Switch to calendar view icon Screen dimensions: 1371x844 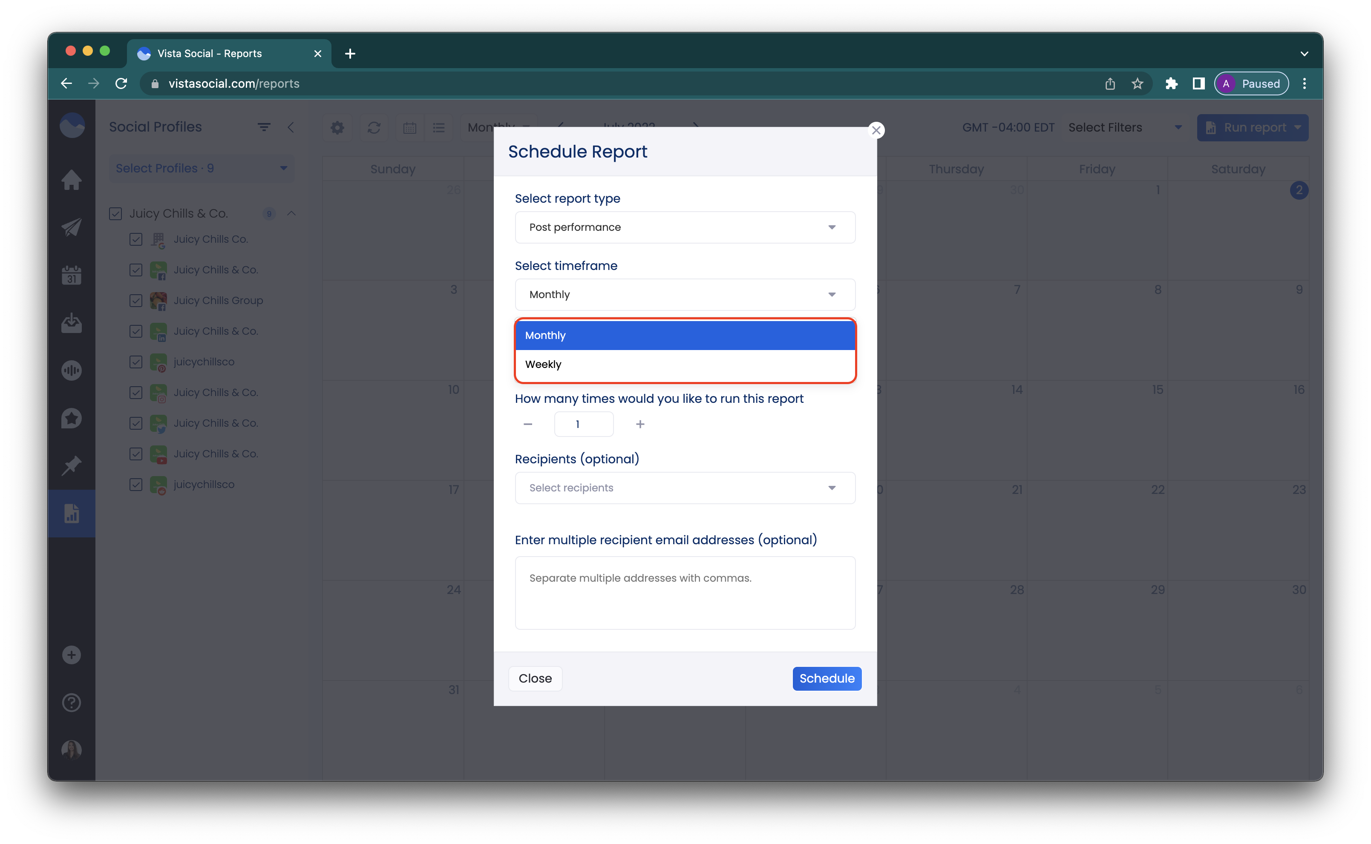[409, 128]
